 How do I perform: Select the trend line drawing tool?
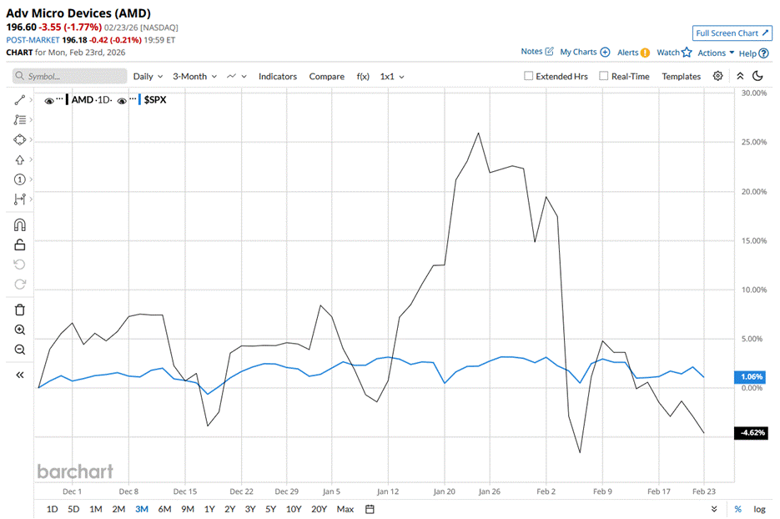[x=20, y=100]
